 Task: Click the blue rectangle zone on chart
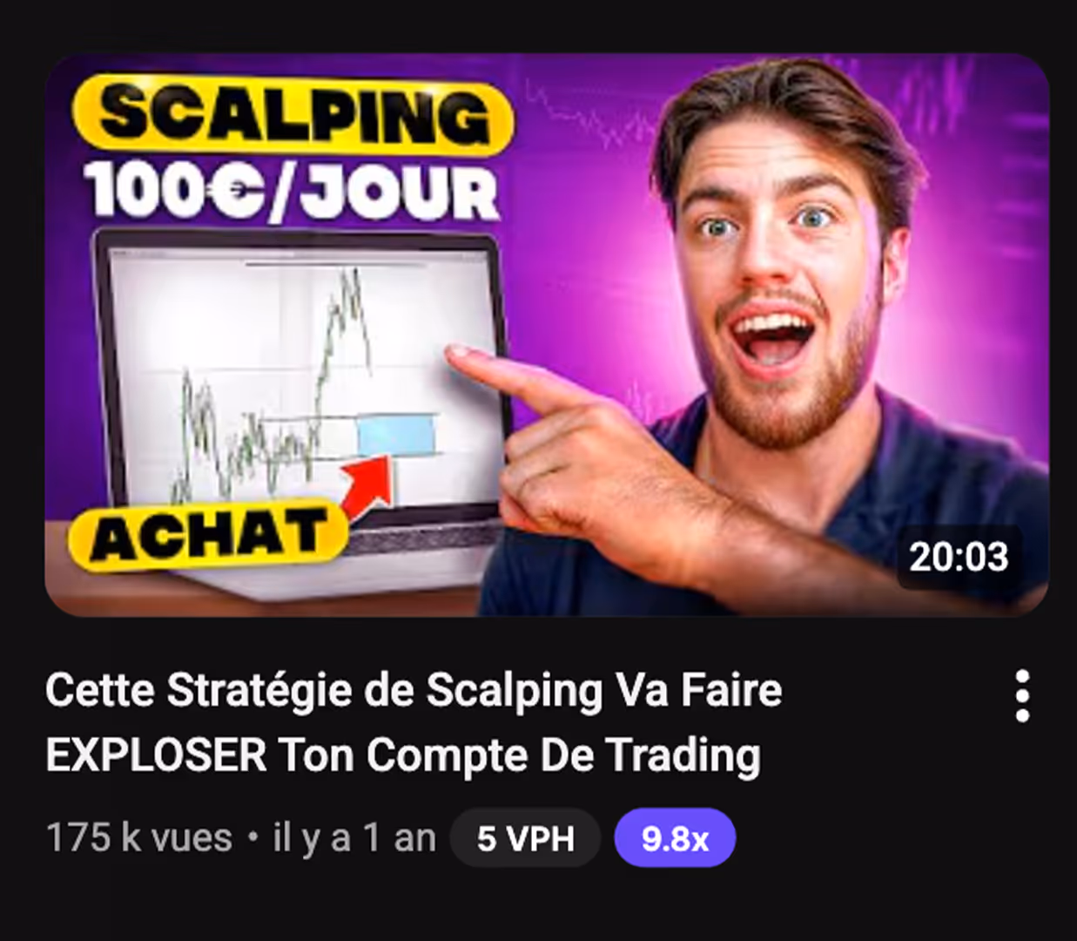click(x=396, y=434)
